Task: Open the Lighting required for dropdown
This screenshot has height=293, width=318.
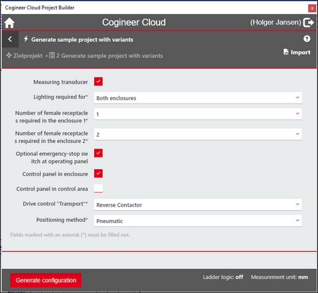Action: [198, 98]
